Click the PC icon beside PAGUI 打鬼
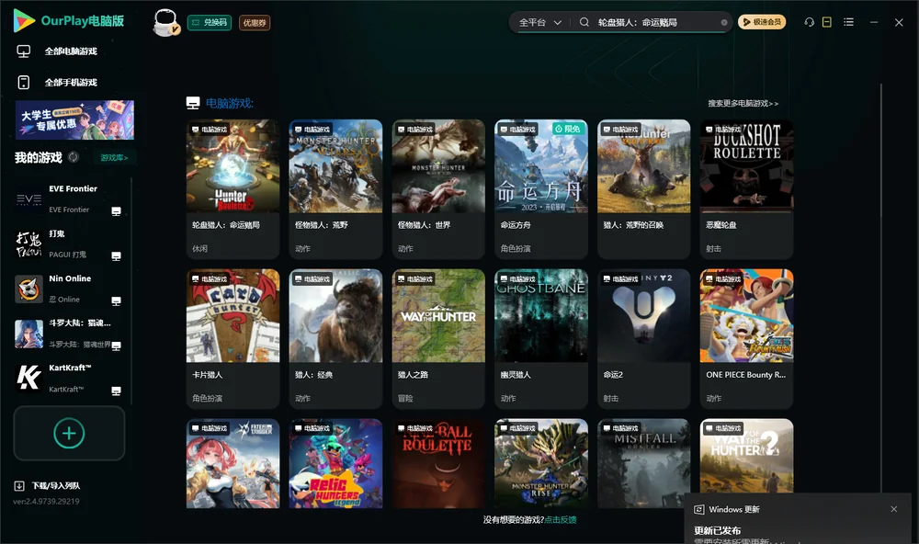 [116, 256]
